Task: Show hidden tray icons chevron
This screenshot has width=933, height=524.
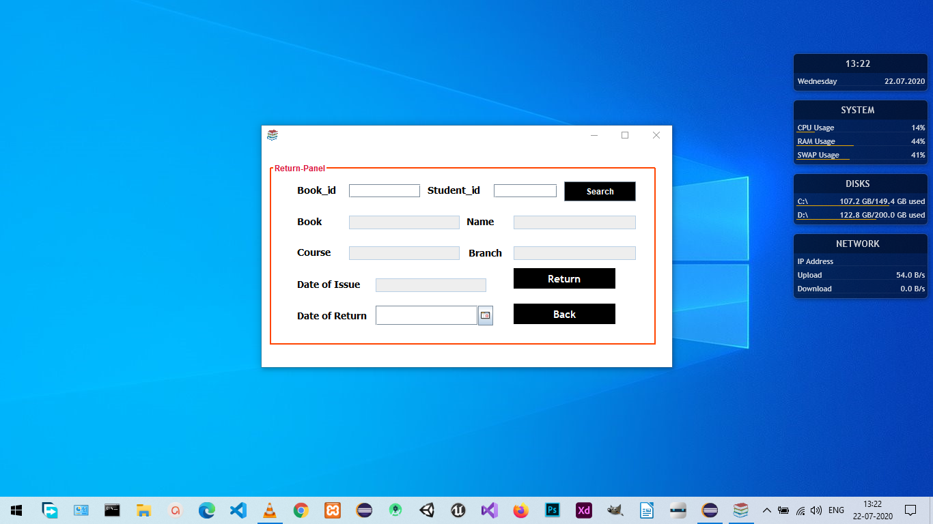Action: pos(766,510)
